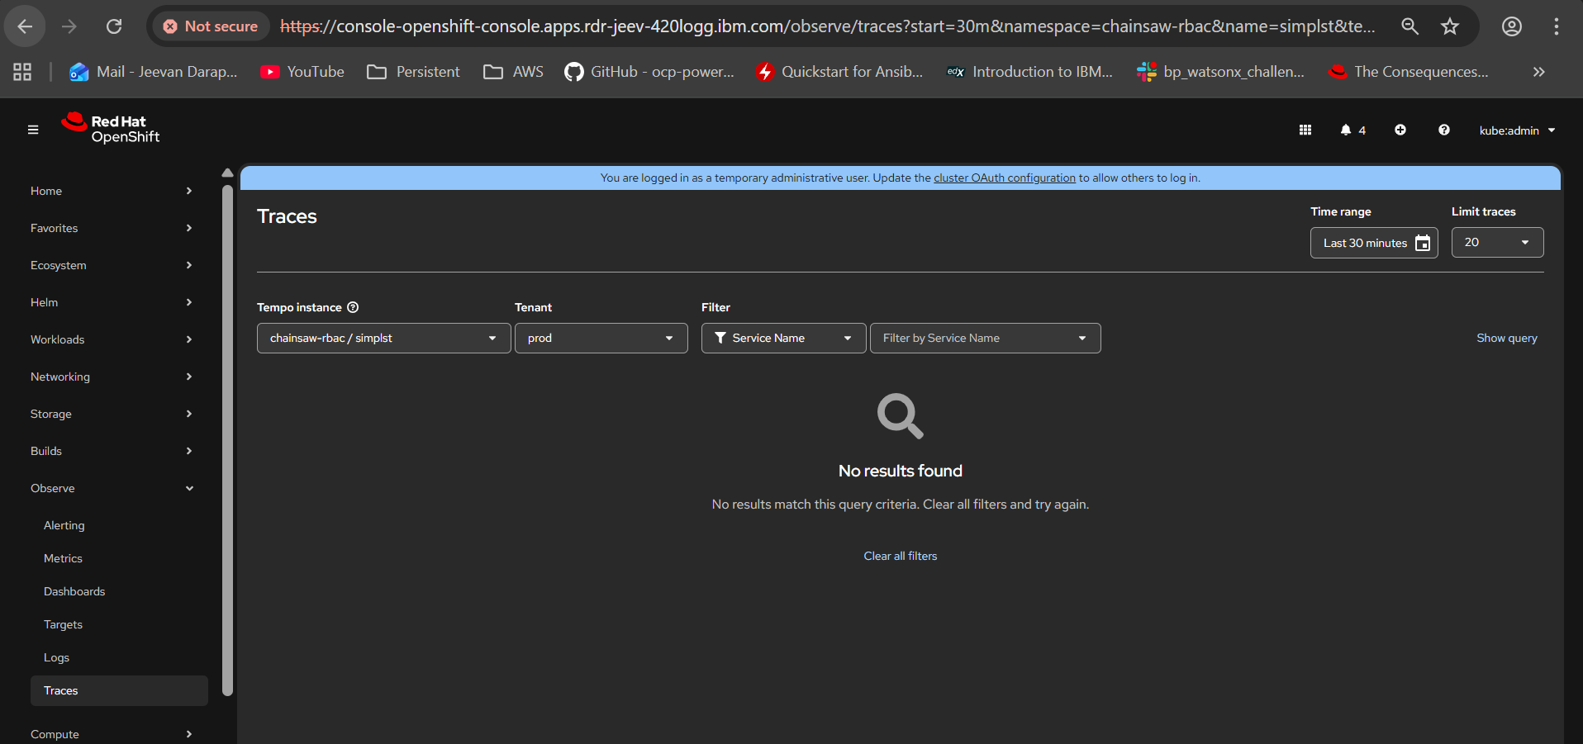1583x744 pixels.
Task: Open the notifications bell
Action: (1352, 130)
